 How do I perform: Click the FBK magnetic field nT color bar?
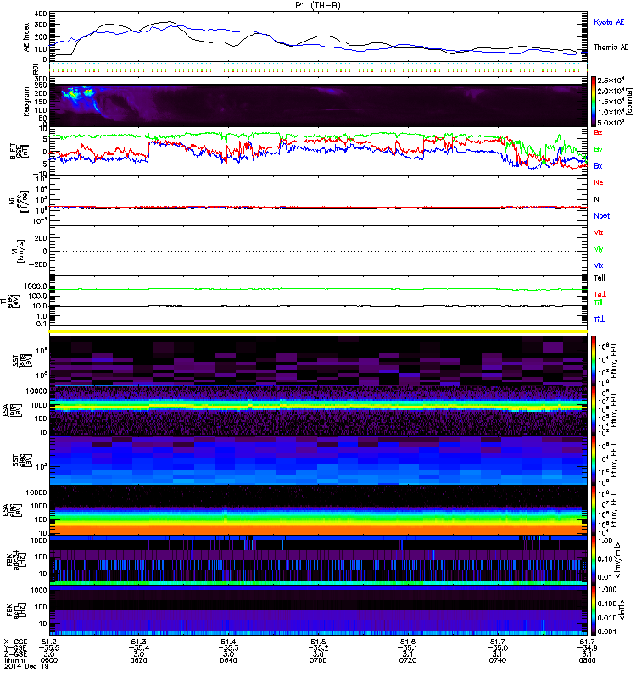point(594,610)
